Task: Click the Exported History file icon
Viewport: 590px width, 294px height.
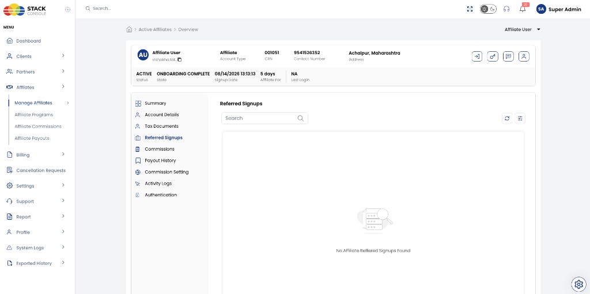Action: click(x=10, y=263)
